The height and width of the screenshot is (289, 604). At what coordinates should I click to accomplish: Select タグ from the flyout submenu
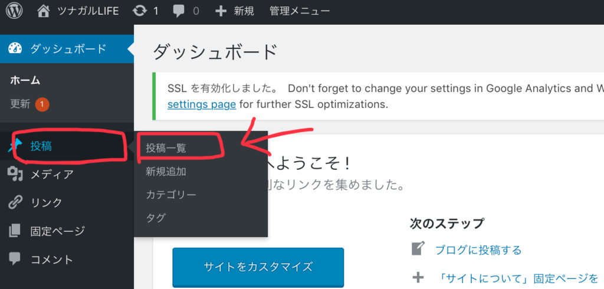pos(156,218)
